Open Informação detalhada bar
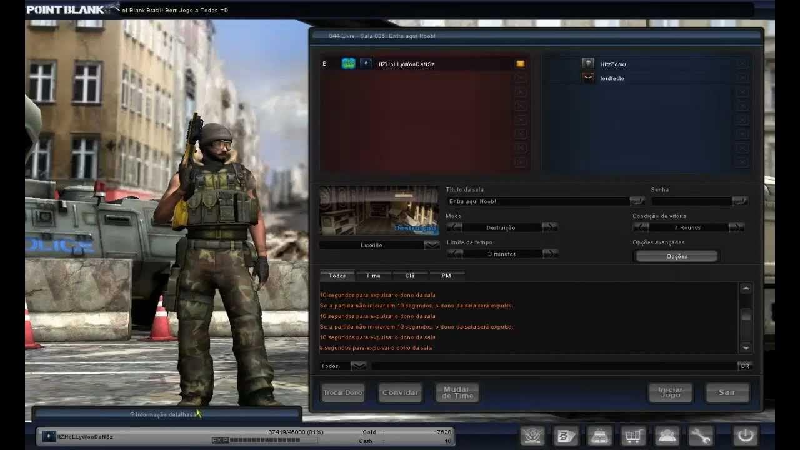The width and height of the screenshot is (800, 450). click(167, 414)
